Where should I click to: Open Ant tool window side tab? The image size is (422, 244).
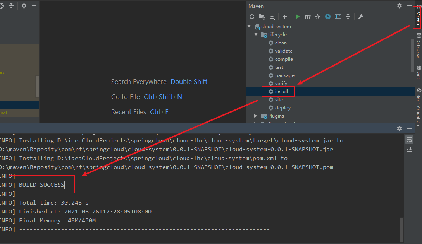(419, 72)
